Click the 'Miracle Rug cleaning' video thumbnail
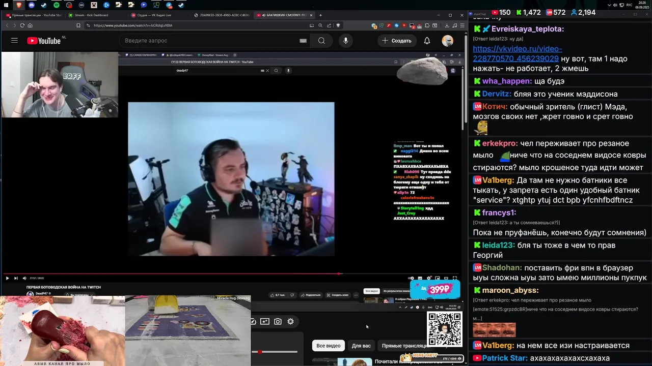Screen dimensions: 652x366 (x=187, y=331)
